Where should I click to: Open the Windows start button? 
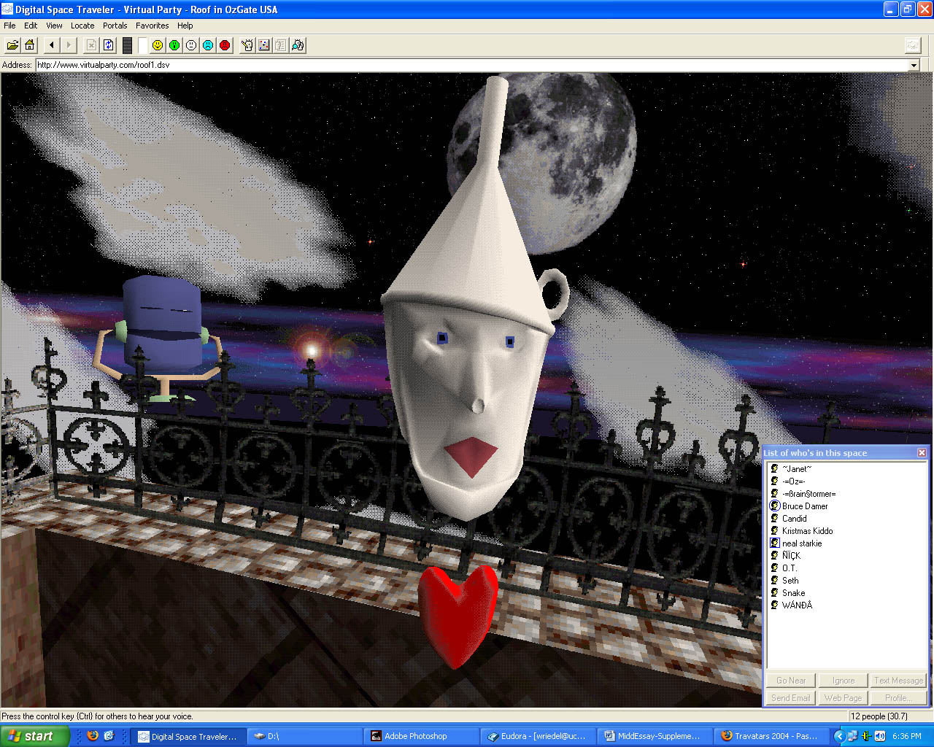(x=34, y=736)
